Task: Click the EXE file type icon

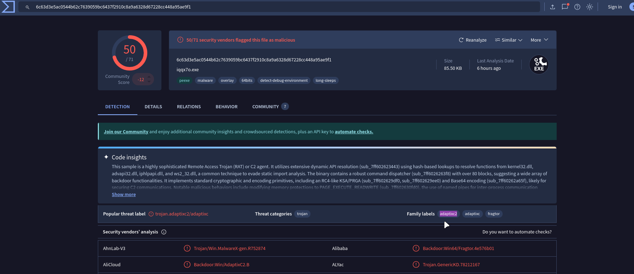Action: tap(539, 65)
